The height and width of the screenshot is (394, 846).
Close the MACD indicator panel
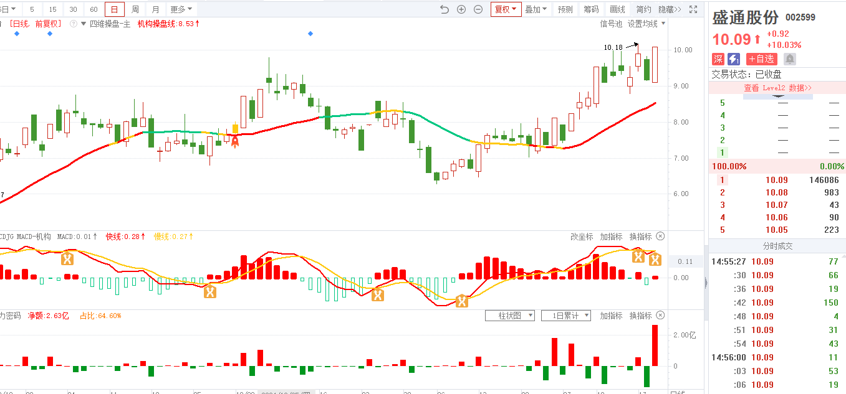pyautogui.click(x=661, y=237)
